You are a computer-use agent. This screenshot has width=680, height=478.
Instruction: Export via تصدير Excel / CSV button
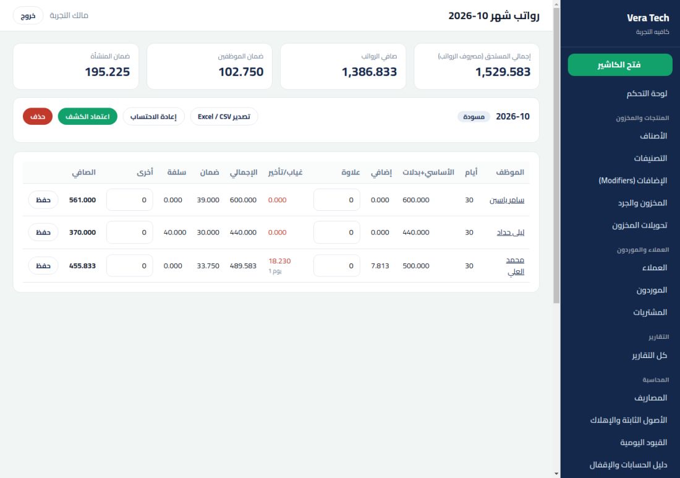click(224, 116)
